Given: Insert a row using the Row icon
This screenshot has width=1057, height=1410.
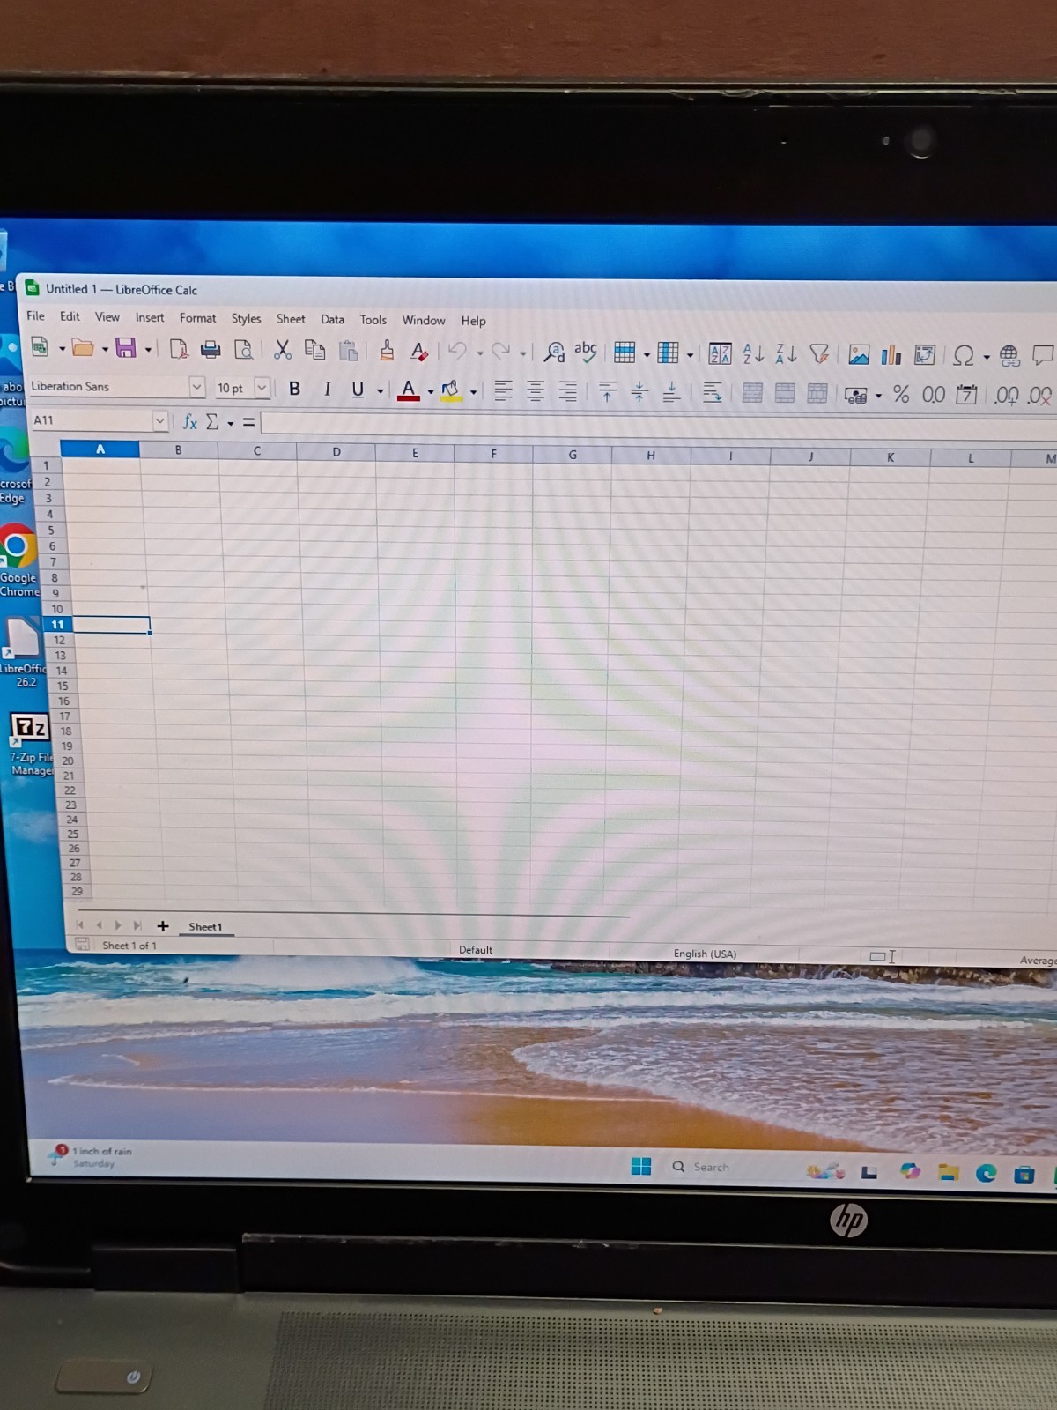Looking at the screenshot, I should click(x=625, y=353).
